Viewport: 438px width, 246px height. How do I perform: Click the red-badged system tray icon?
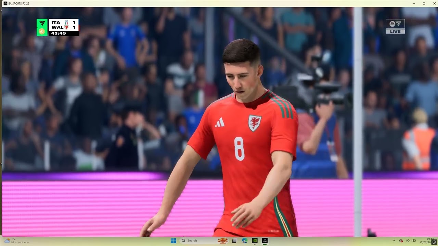401,241
